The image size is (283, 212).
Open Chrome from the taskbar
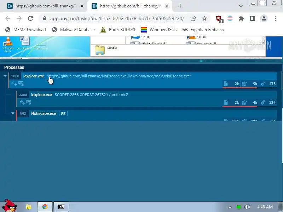tap(45, 207)
